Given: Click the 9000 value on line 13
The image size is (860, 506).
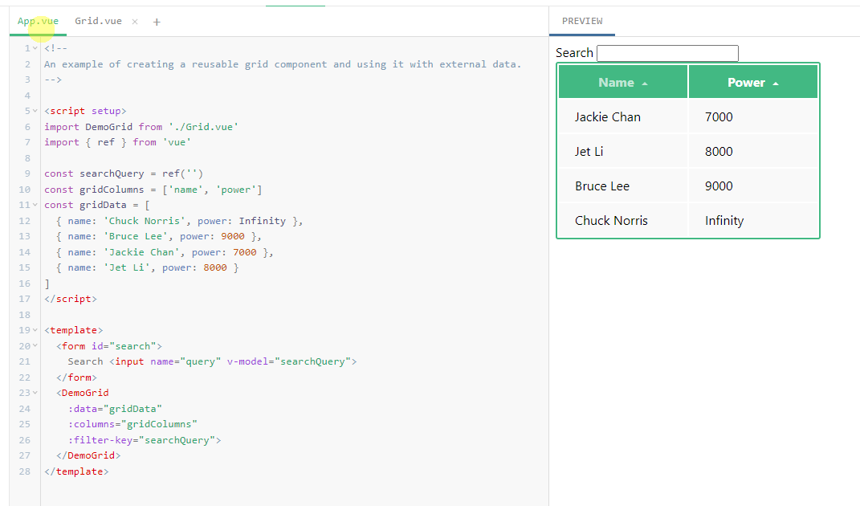Looking at the screenshot, I should coord(233,236).
